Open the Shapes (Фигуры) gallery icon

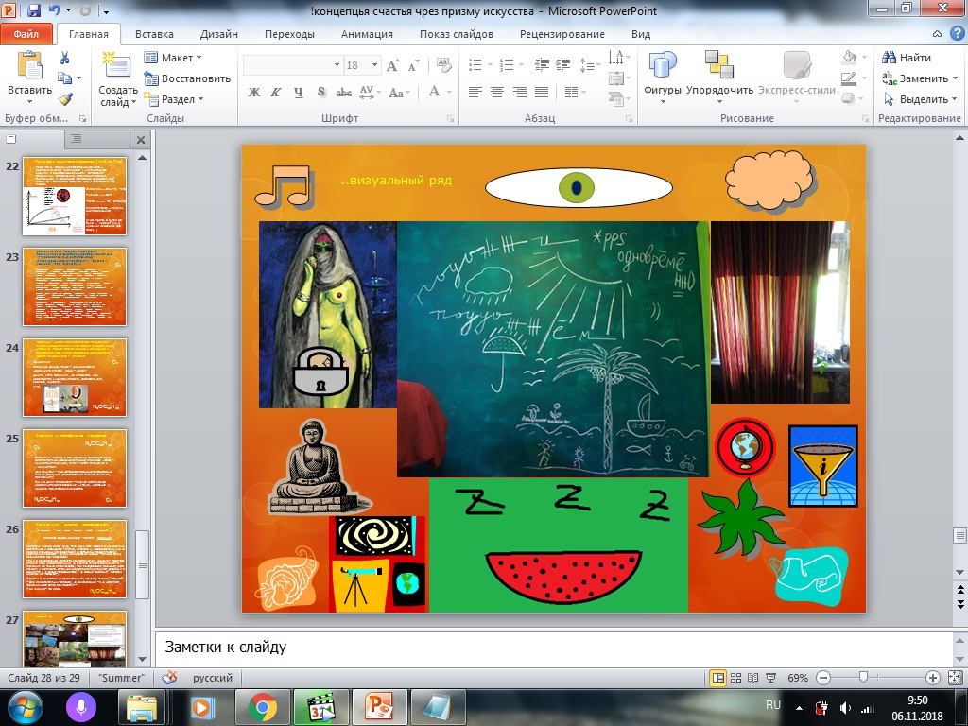(663, 65)
